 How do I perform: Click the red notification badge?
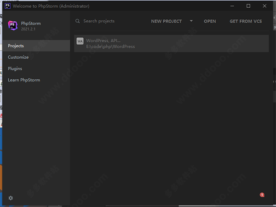(262, 195)
